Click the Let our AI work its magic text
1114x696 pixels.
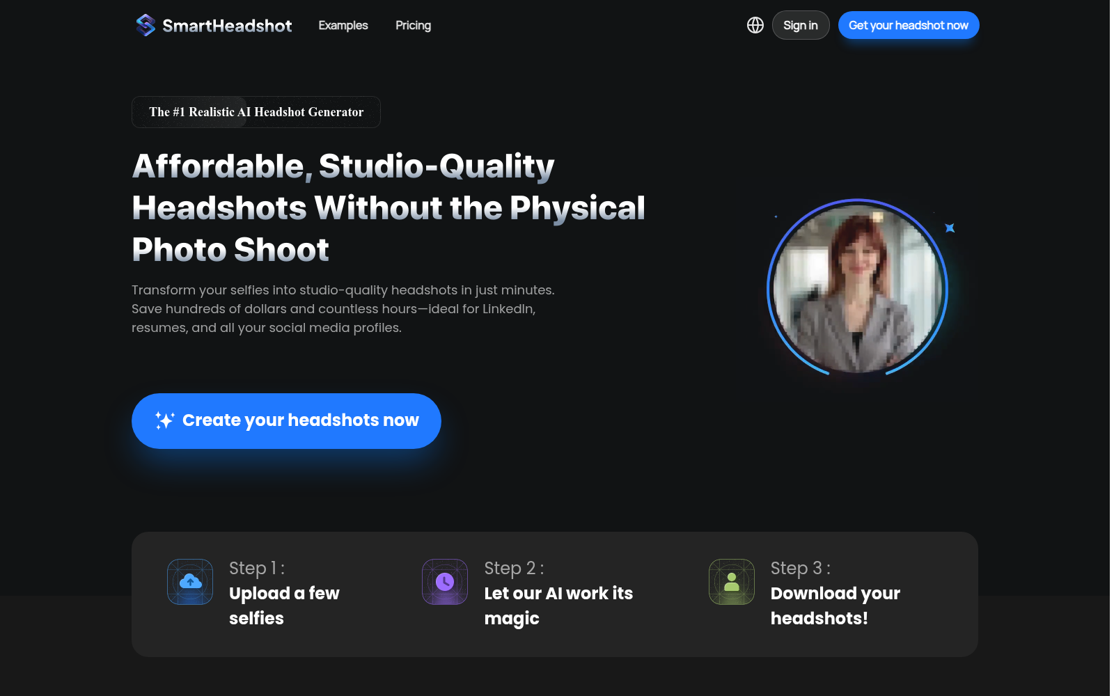(558, 606)
